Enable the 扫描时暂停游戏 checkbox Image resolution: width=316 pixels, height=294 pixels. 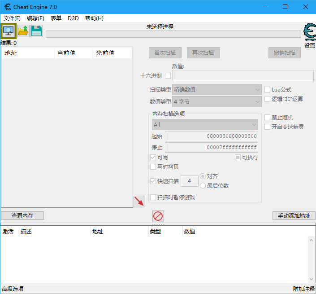[153, 197]
